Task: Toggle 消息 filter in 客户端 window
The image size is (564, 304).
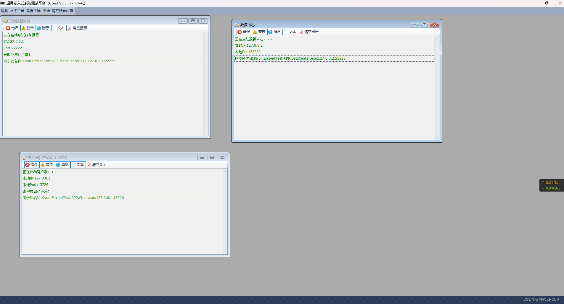Action: point(62,165)
